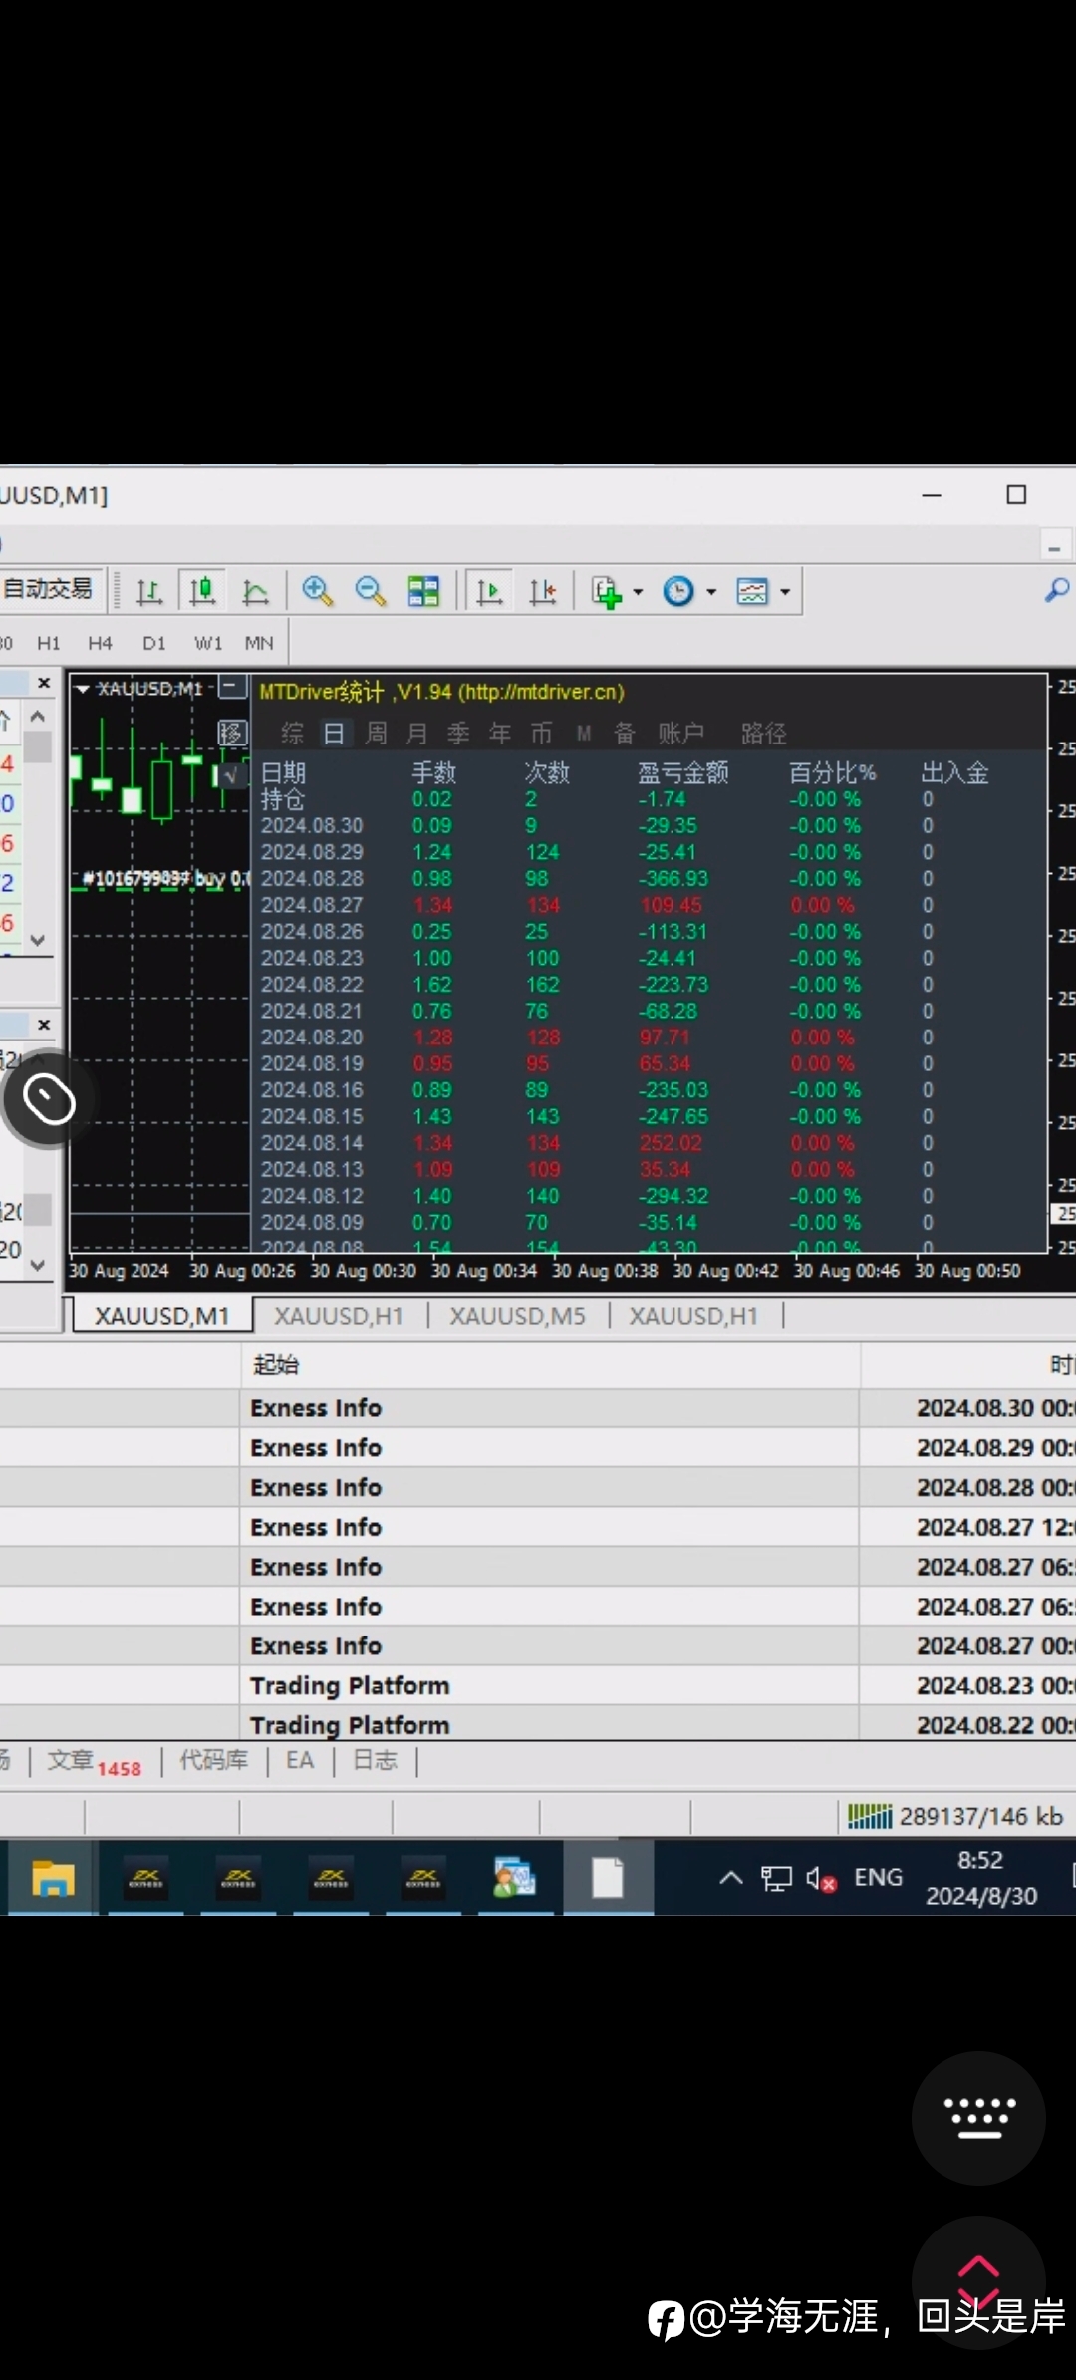This screenshot has width=1076, height=2380.
Task: Click the market watch scrollbar thumb
Action: pyautogui.click(x=38, y=746)
